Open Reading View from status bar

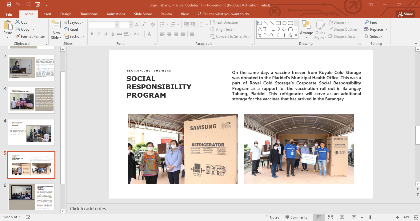click(x=342, y=217)
